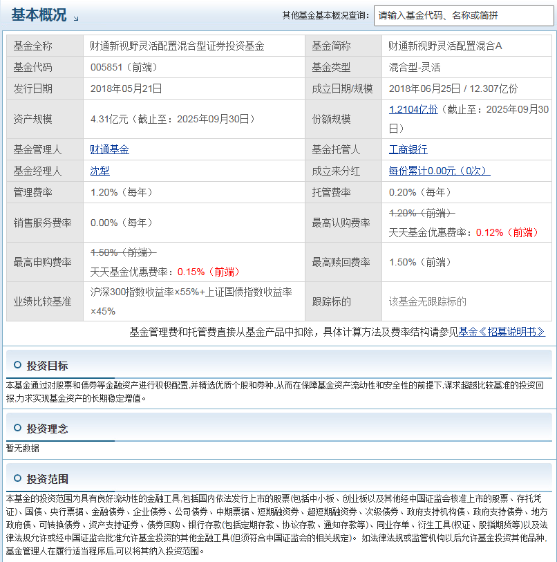Viewport: 557px width, 562px height.
Task: Click the 最高申购费率 row label
Action: [43, 263]
